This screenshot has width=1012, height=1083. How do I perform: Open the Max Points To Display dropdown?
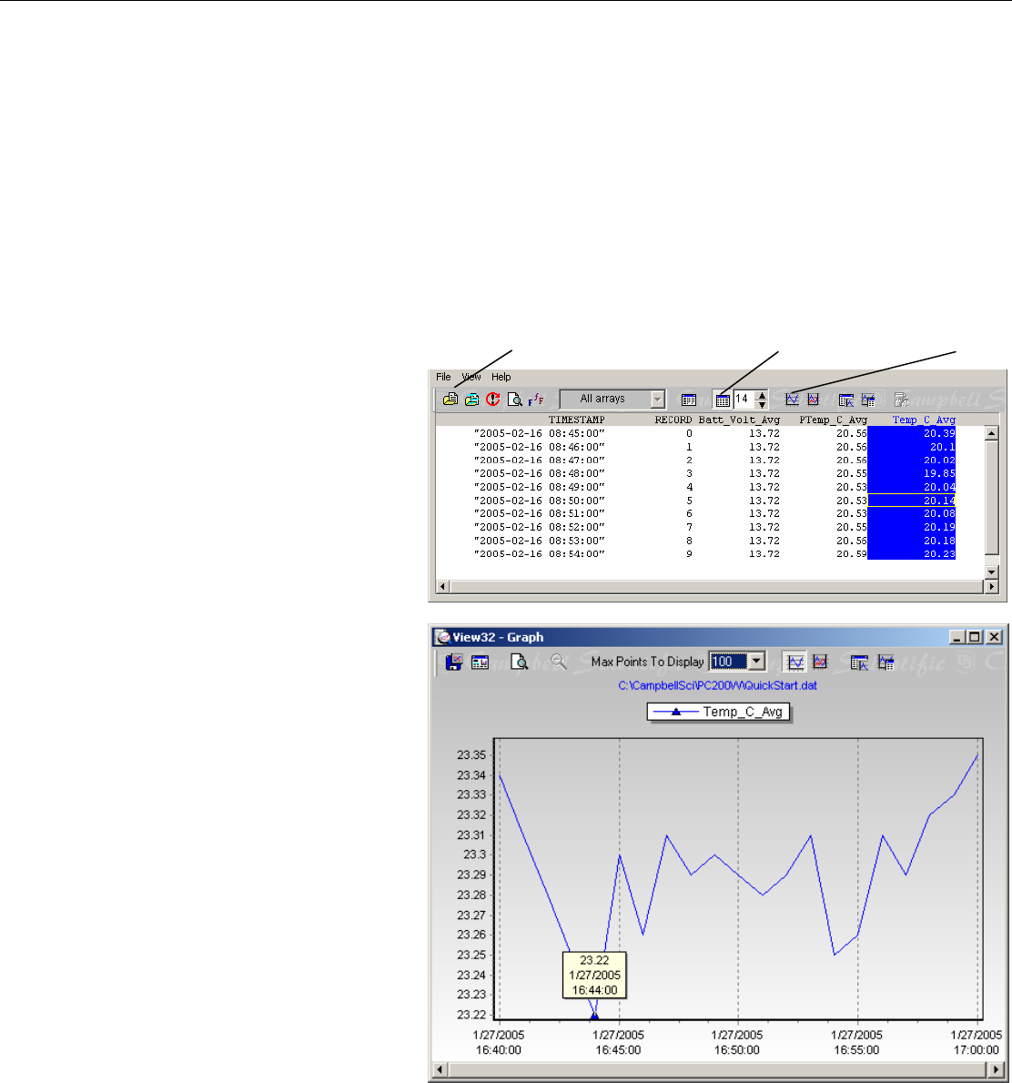757,662
